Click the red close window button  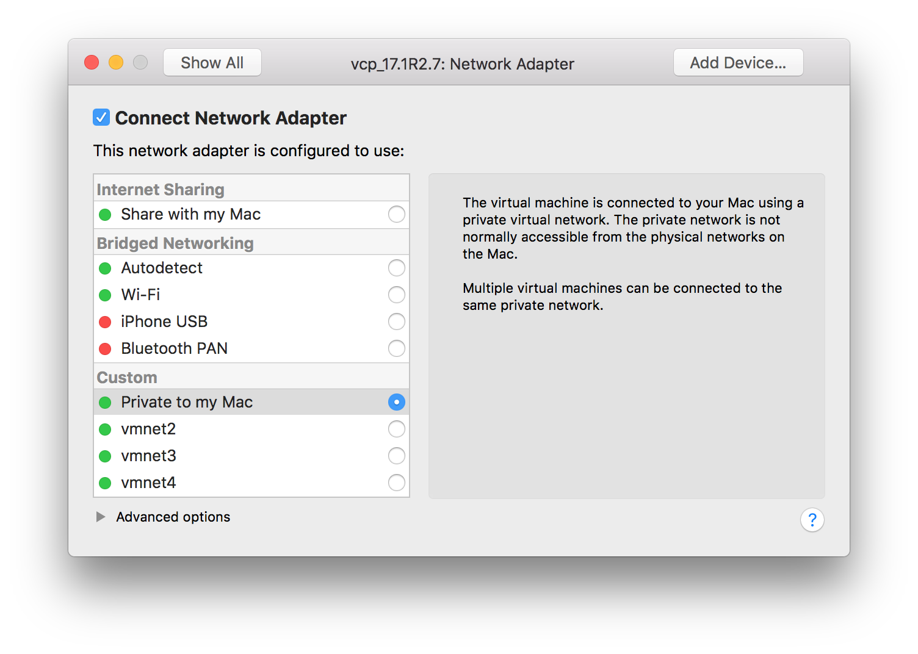tap(92, 62)
